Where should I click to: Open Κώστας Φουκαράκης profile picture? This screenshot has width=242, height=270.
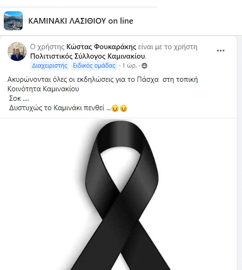pos(17,52)
